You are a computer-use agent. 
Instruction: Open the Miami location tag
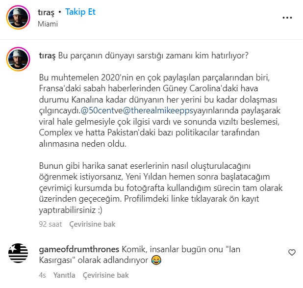tap(48, 24)
